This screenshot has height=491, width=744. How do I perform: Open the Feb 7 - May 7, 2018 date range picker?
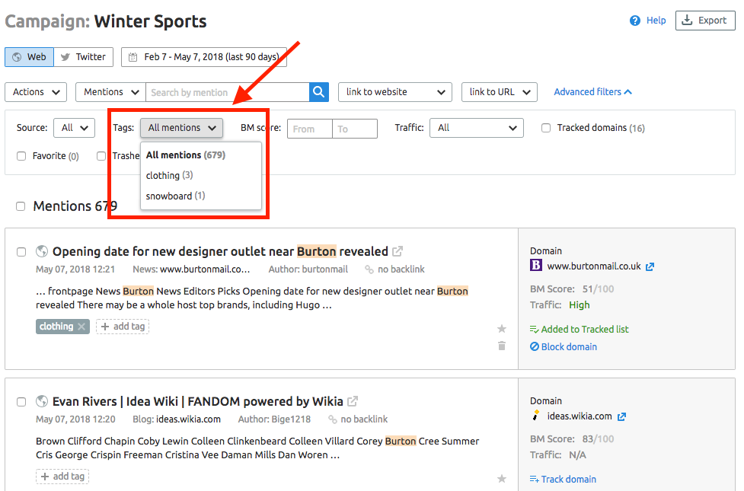[204, 57]
